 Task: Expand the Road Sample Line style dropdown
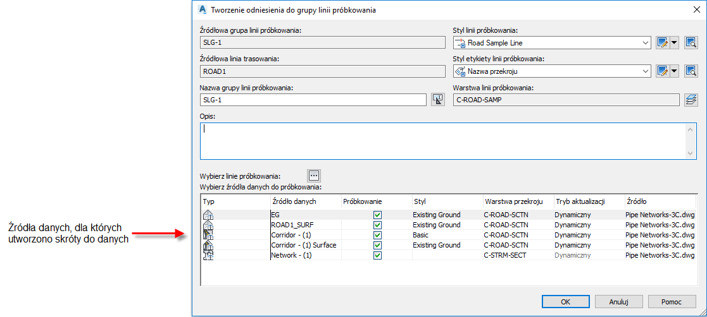(x=645, y=43)
